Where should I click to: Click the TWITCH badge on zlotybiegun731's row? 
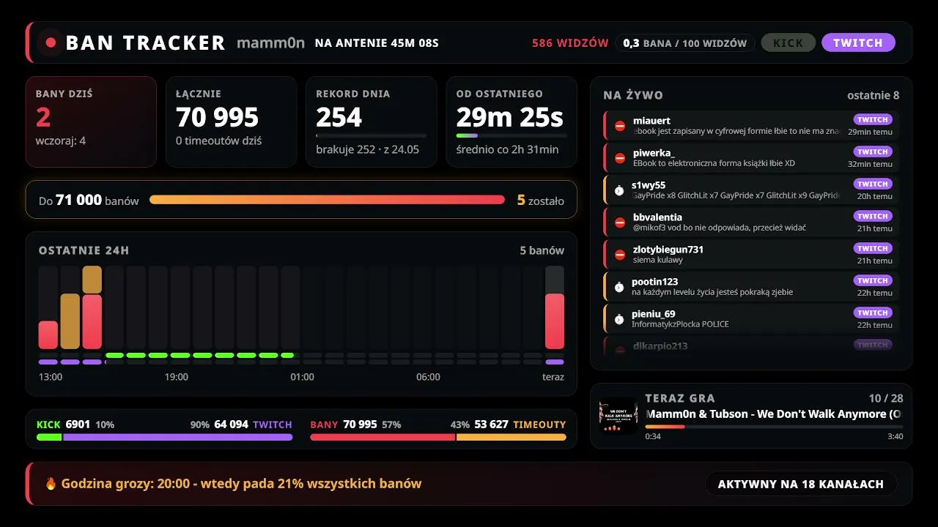click(873, 248)
